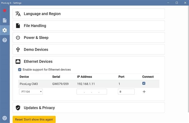
Task: Click the red record button in sidebar
Action: [5, 11]
